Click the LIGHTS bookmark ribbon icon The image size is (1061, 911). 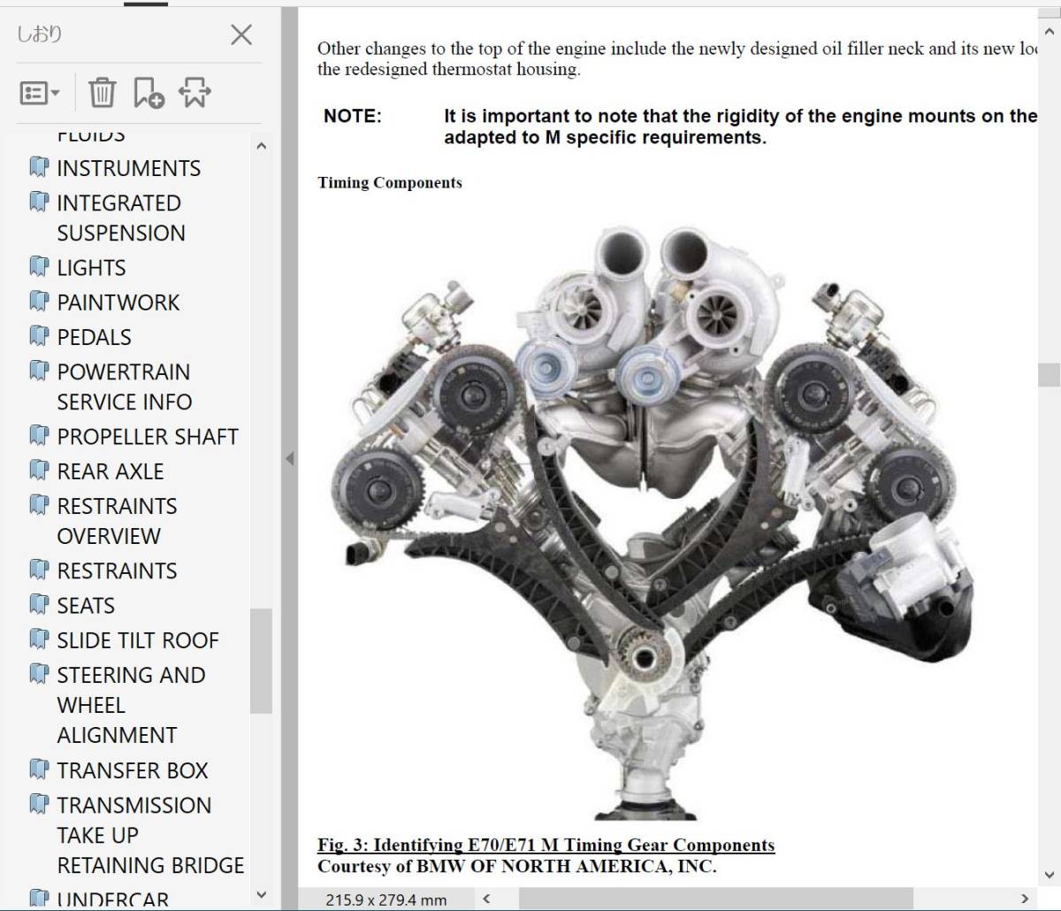click(x=39, y=267)
